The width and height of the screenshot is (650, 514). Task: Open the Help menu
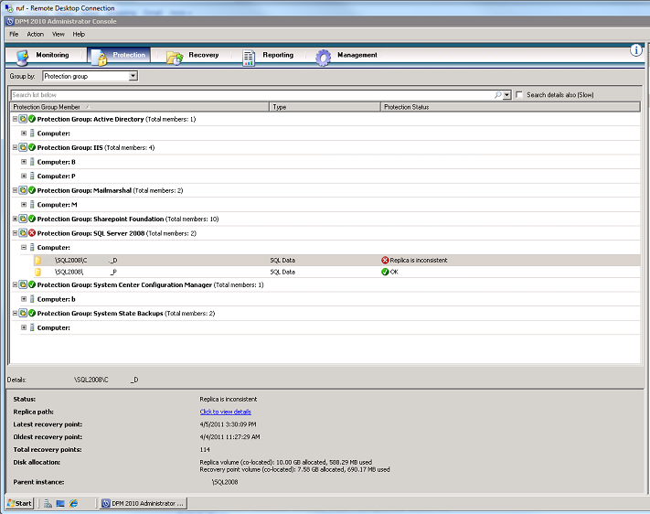(79, 34)
